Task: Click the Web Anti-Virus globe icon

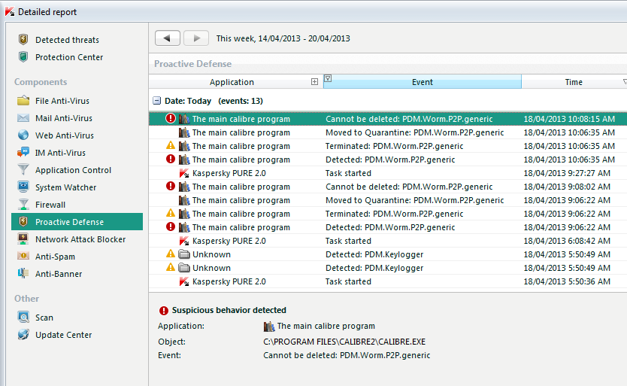Action: coord(23,135)
